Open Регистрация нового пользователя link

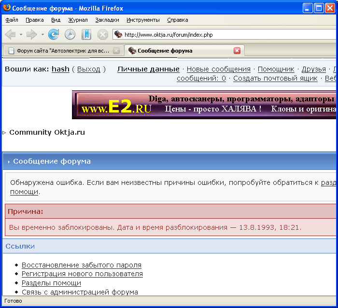82,274
